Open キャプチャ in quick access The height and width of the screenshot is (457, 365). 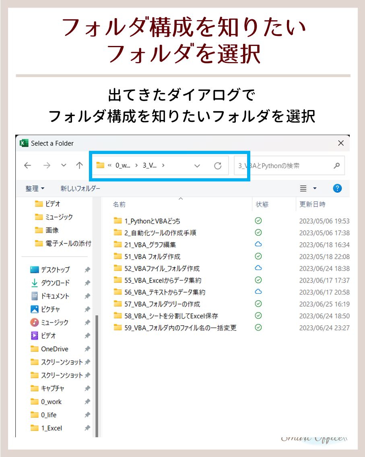(47, 388)
